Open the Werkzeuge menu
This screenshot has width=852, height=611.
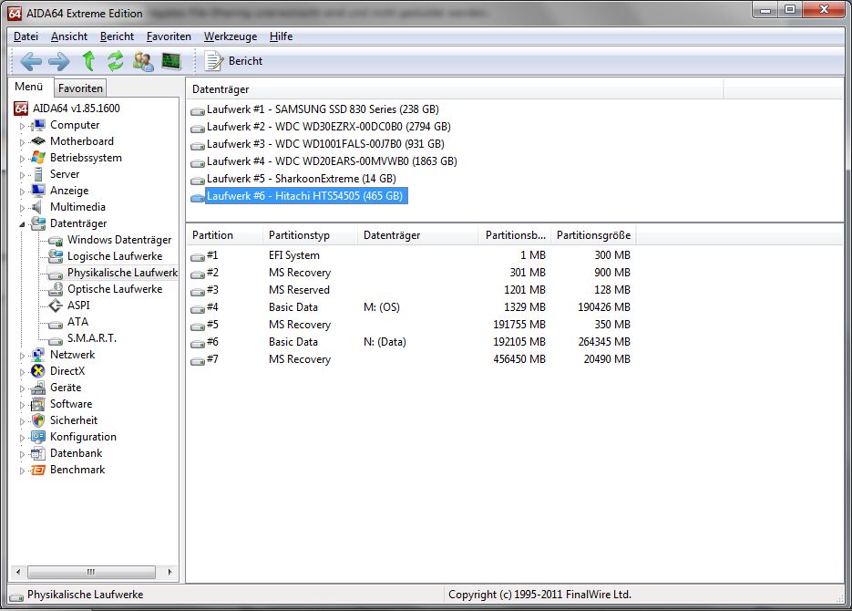pyautogui.click(x=230, y=36)
